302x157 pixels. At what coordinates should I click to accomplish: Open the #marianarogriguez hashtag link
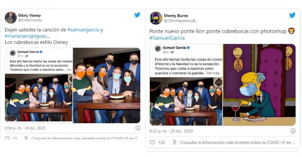[26, 36]
